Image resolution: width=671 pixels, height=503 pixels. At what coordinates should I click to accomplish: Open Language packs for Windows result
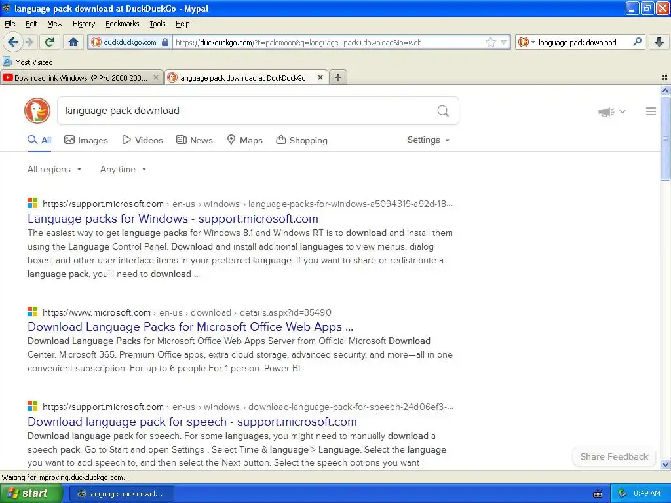pos(173,219)
